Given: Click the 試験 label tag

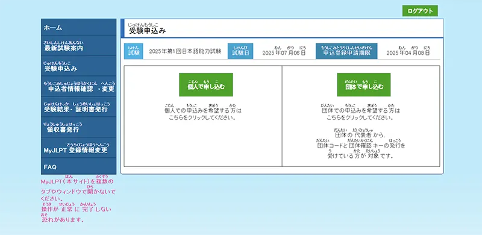Looking at the screenshot, I should pos(133,51).
